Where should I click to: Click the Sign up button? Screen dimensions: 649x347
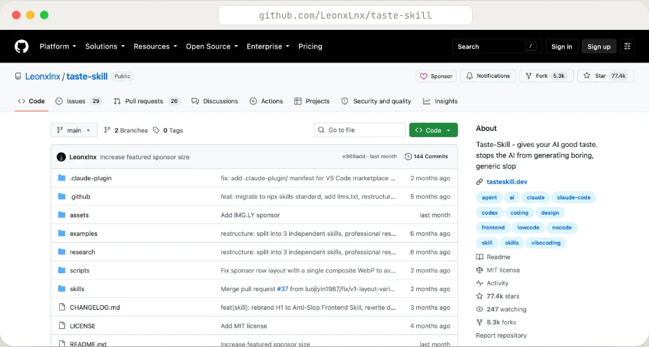(x=599, y=47)
